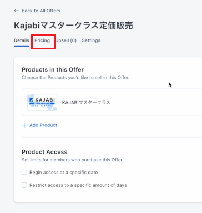Screen dimensions: 202x213
Task: Click the plus icon beside Add Product
Action: (24, 125)
